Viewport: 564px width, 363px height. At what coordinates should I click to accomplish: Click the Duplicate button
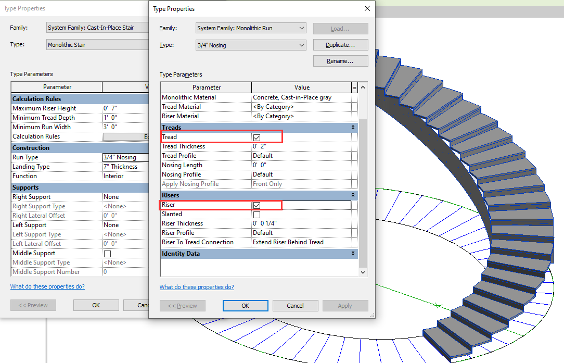(340, 45)
